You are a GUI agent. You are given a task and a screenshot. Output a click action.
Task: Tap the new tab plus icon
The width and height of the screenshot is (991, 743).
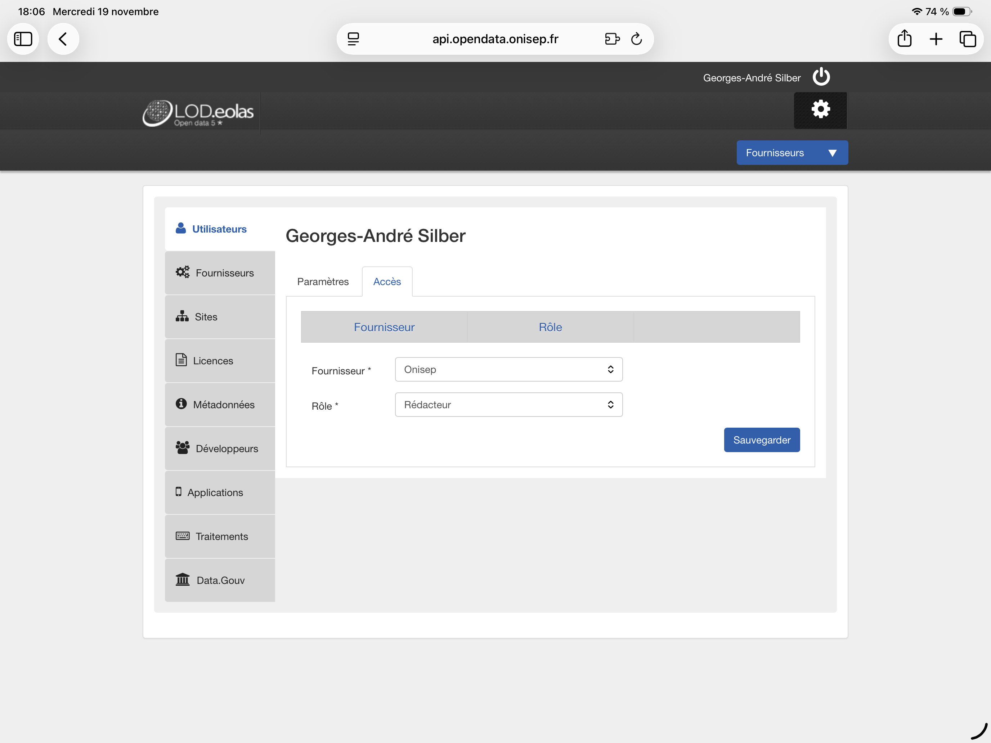coord(936,39)
